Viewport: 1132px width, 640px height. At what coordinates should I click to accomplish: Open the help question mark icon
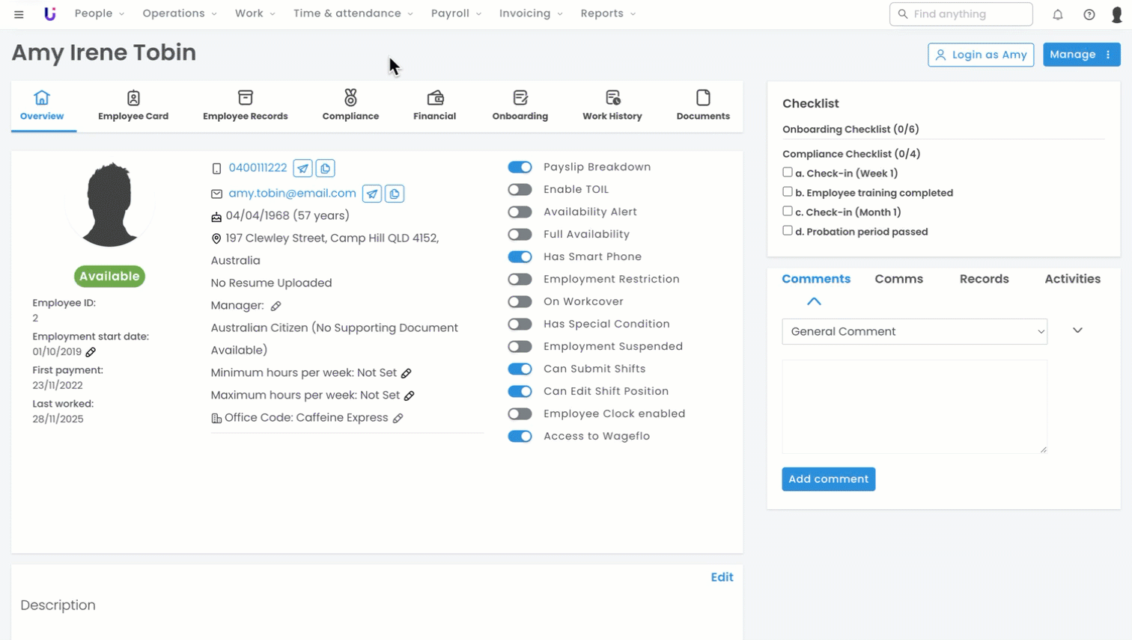tap(1089, 14)
